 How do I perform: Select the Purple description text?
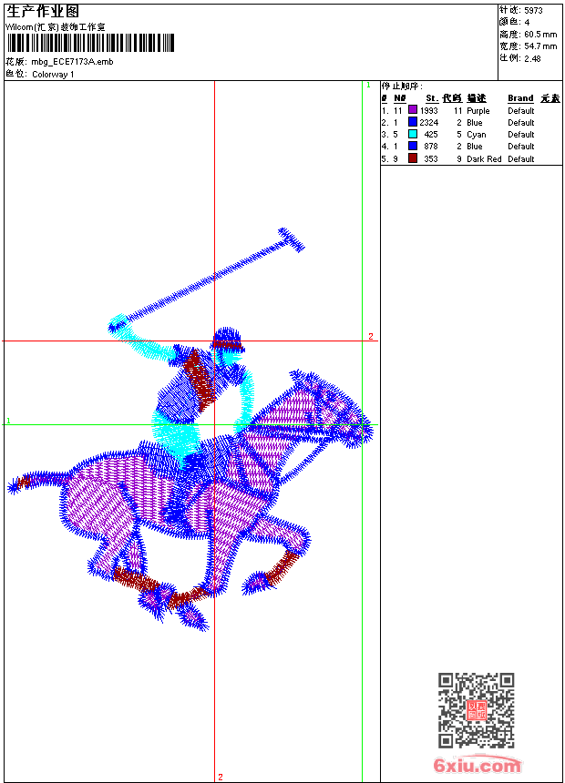(x=478, y=111)
